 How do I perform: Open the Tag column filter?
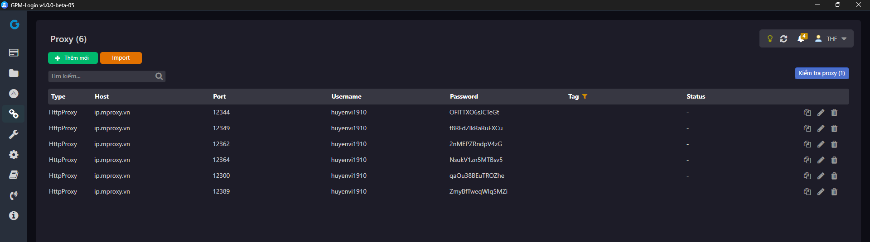click(x=585, y=96)
